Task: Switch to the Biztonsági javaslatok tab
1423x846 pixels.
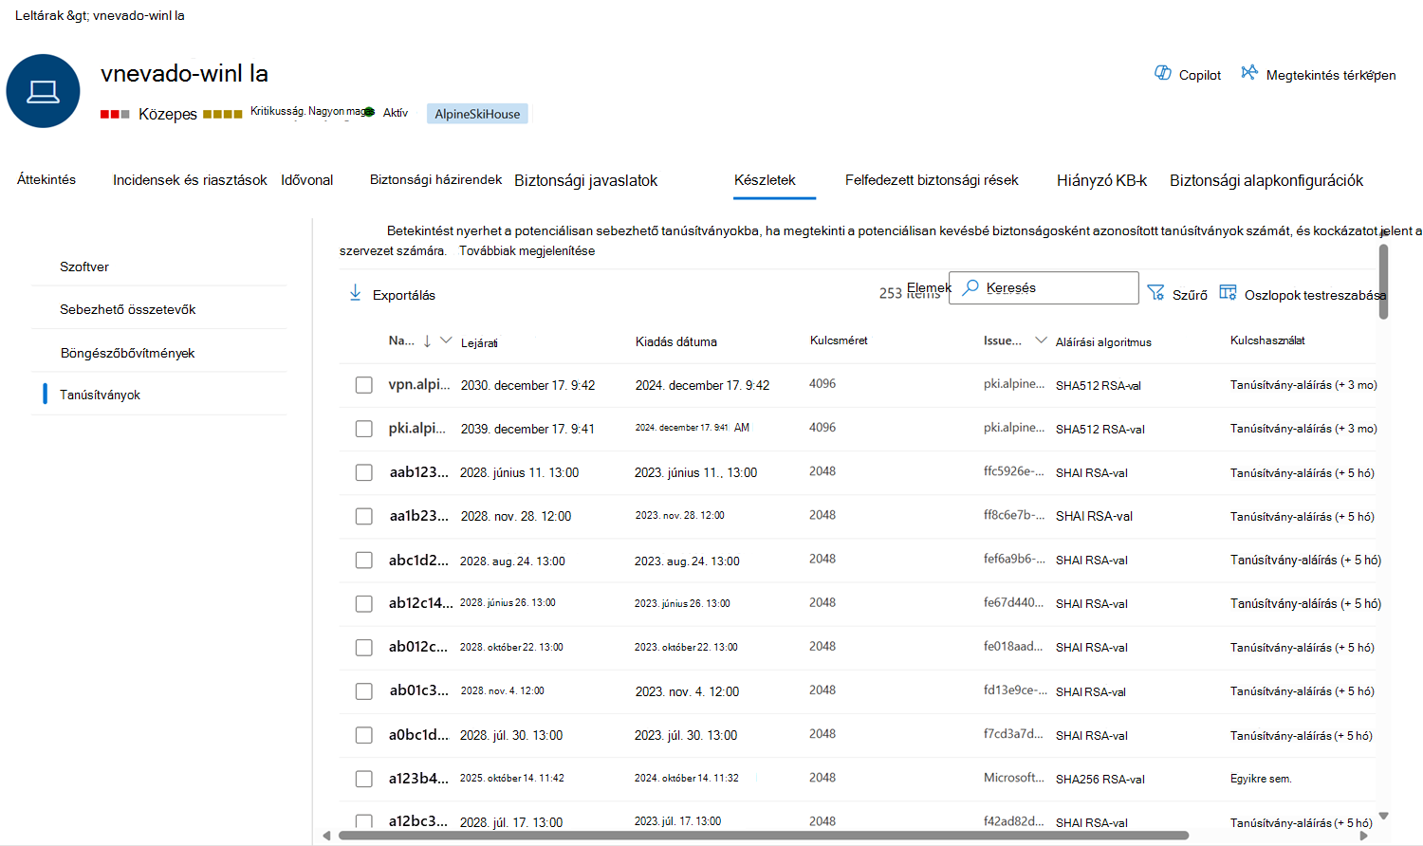Action: tap(585, 180)
